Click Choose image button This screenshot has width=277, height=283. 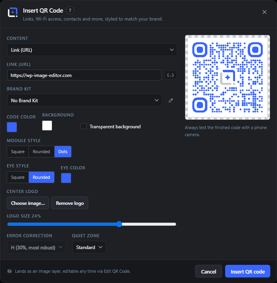[x=28, y=203]
